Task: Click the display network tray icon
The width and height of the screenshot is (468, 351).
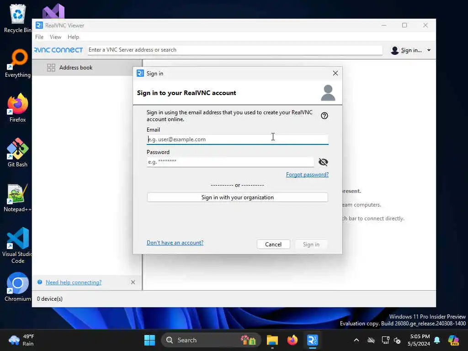Action: (385, 340)
